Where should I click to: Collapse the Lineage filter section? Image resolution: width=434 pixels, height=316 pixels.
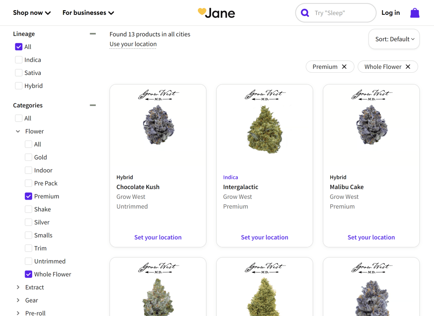pyautogui.click(x=93, y=34)
